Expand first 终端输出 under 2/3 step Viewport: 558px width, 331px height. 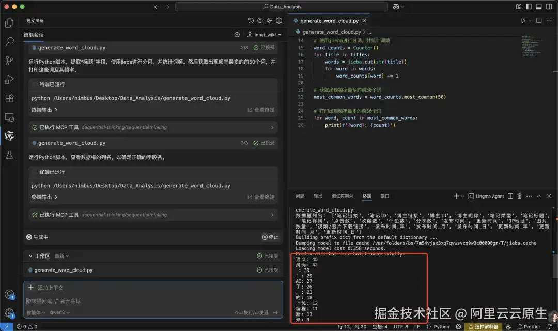click(x=44, y=110)
